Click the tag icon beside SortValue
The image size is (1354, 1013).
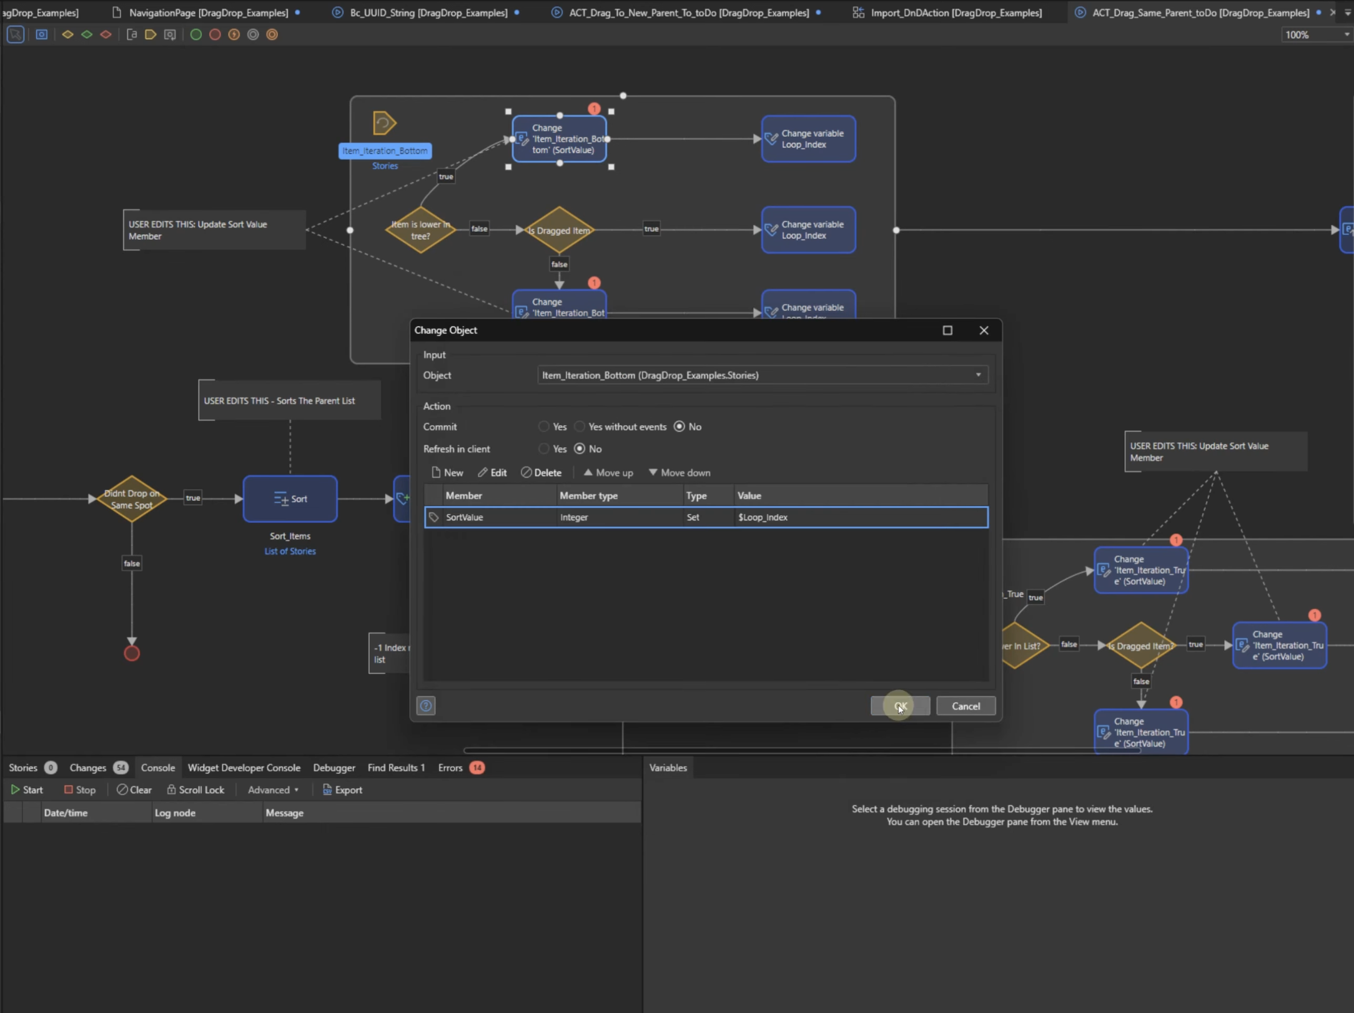tap(434, 517)
